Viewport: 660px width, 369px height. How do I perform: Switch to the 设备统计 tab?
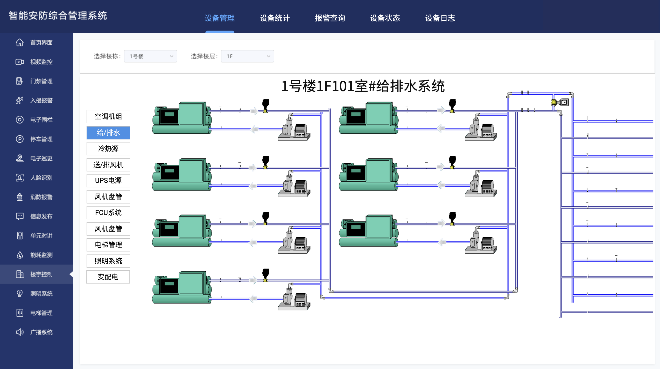[274, 18]
